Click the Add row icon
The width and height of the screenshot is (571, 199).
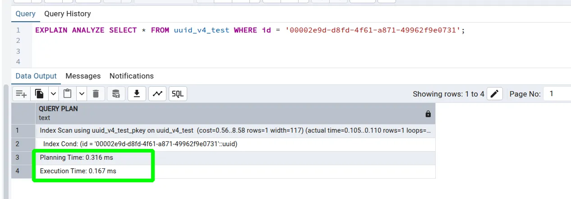tap(21, 94)
